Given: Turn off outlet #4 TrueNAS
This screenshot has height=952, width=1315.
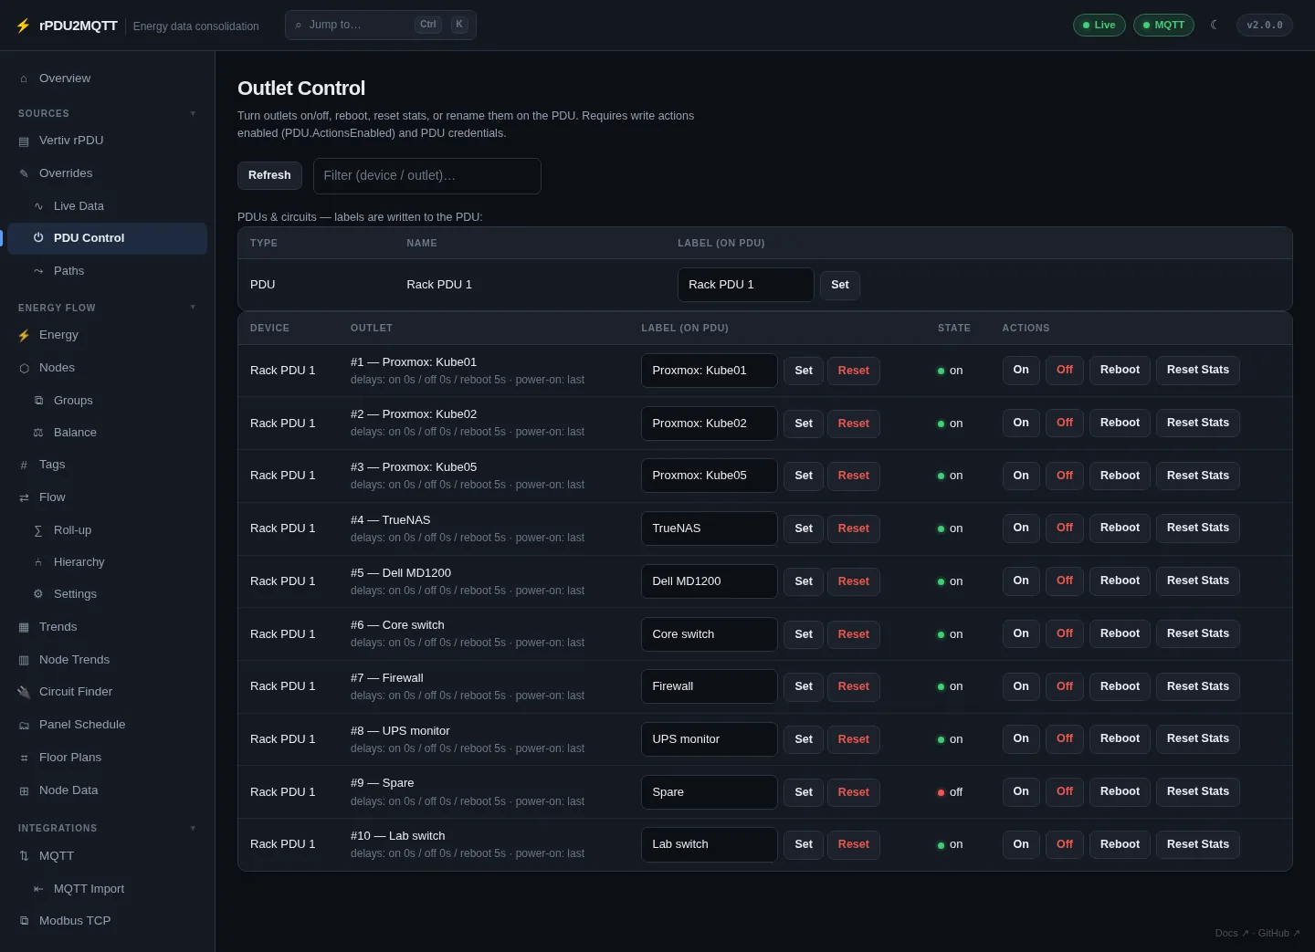Looking at the screenshot, I should point(1065,528).
